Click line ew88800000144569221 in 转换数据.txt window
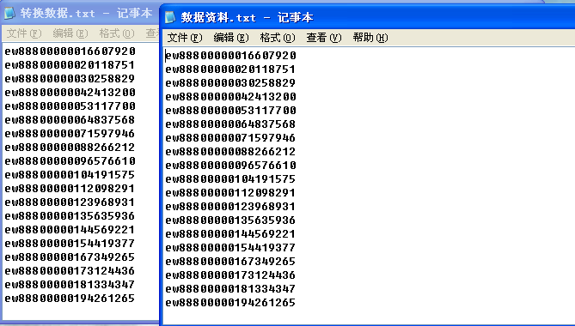The width and height of the screenshot is (575, 326). pyautogui.click(x=70, y=230)
